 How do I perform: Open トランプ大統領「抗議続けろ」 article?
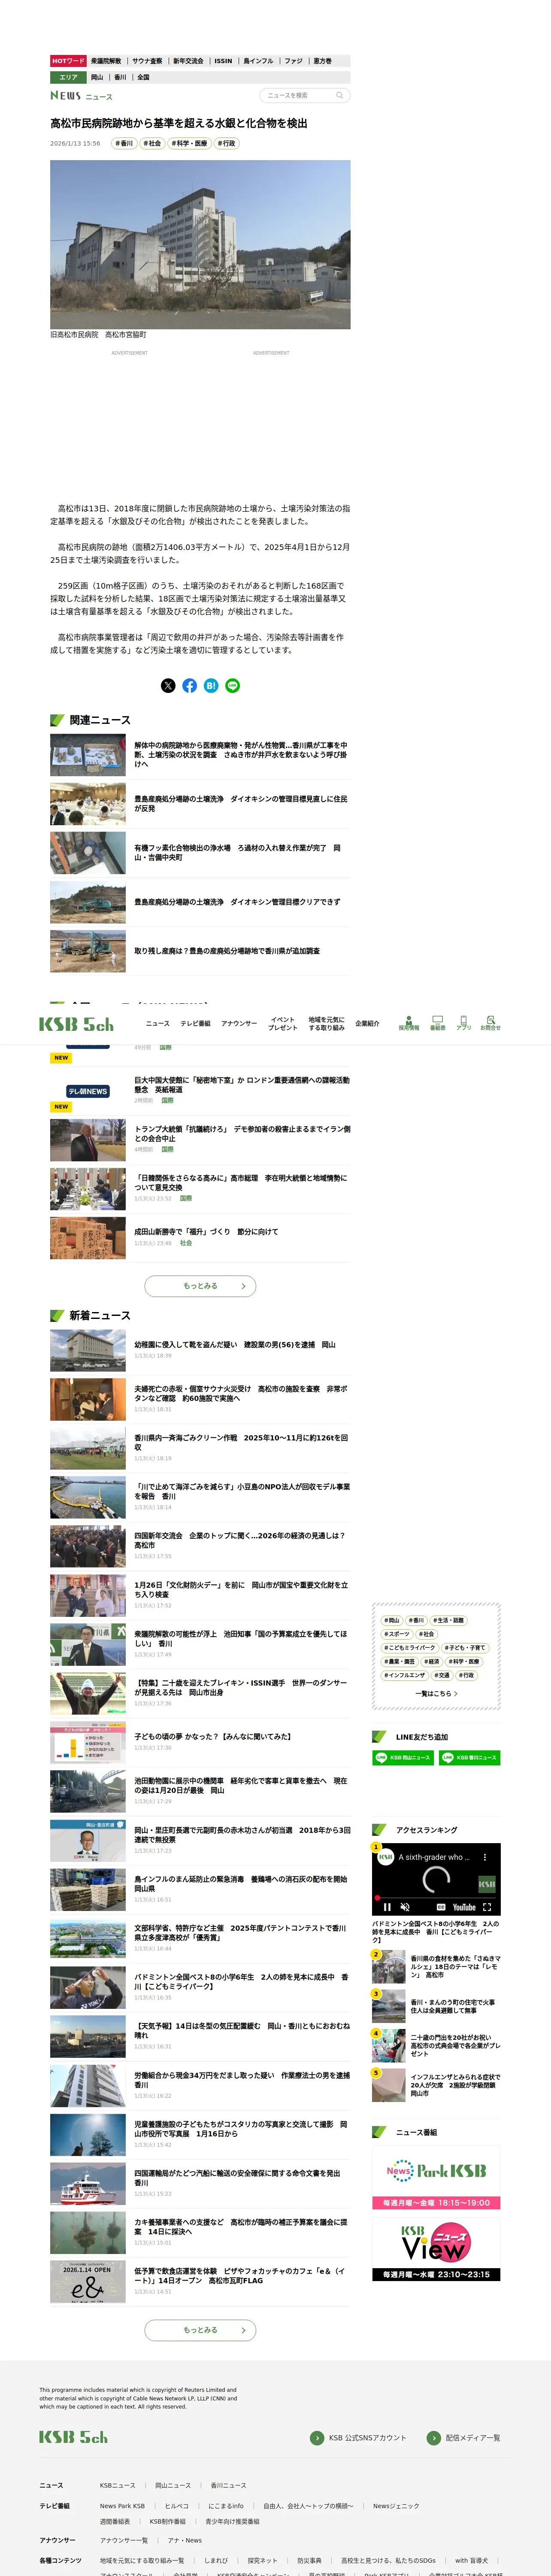tap(200, 1139)
